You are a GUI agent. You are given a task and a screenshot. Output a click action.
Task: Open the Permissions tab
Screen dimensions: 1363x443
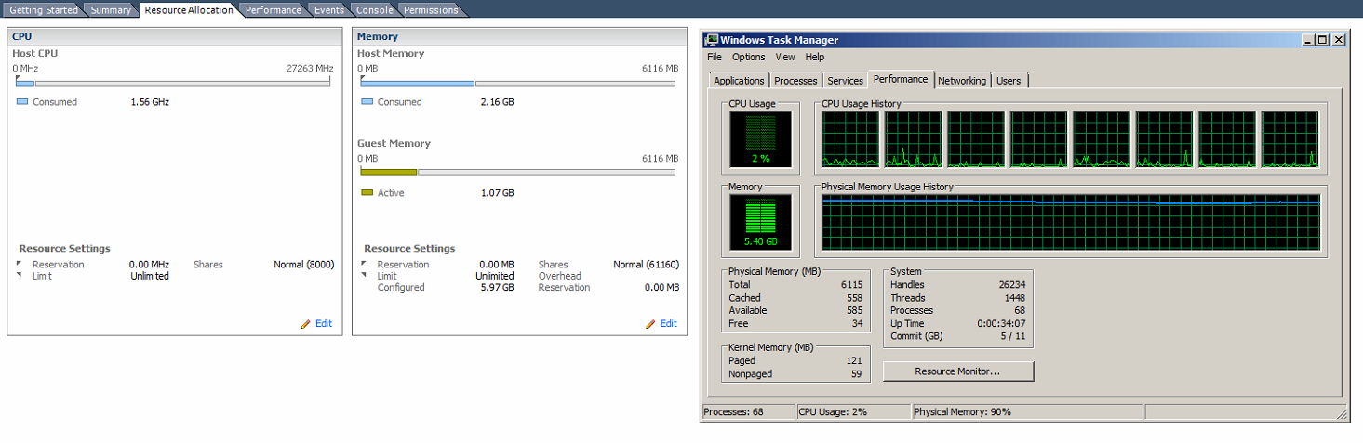[431, 10]
